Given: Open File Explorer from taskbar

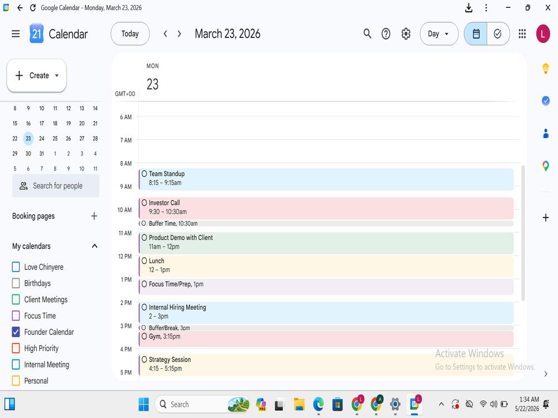Looking at the screenshot, I should (x=299, y=404).
